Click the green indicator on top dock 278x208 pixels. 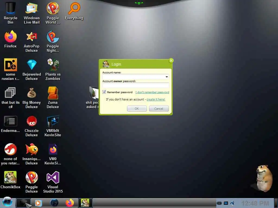tap(139, 3)
